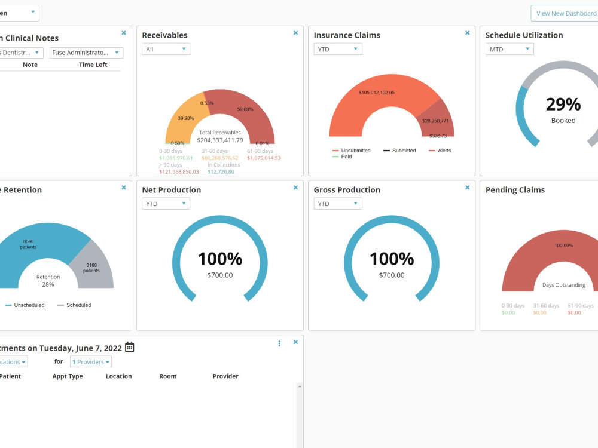Click the appointments list scrollbar up arrow
Screen dimensions: 598x448
[x=300, y=386]
